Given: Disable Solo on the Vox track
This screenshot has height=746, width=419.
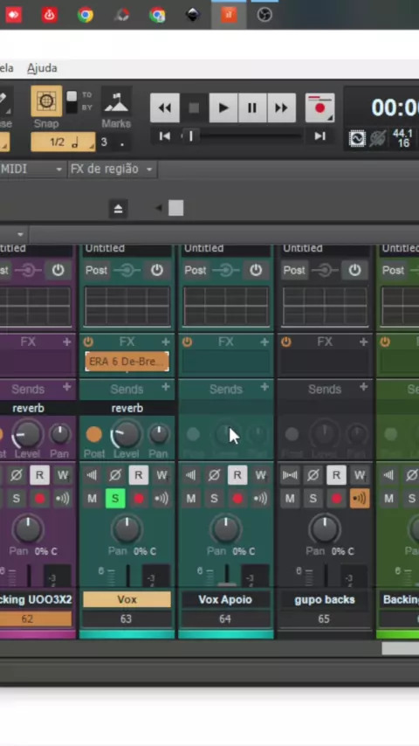Looking at the screenshot, I should [x=115, y=499].
